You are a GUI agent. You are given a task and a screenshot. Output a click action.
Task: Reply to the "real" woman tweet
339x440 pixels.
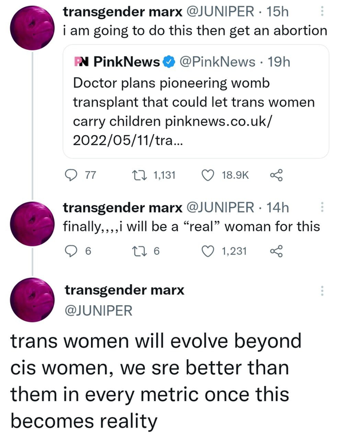(71, 251)
